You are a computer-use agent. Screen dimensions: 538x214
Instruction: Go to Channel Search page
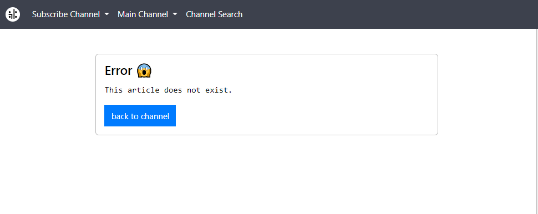coord(214,14)
